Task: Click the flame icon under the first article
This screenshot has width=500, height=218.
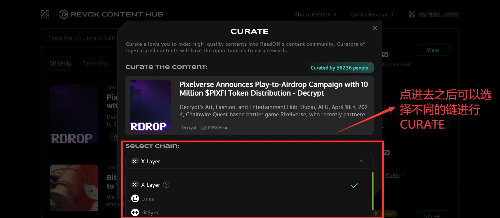Action: click(x=115, y=137)
